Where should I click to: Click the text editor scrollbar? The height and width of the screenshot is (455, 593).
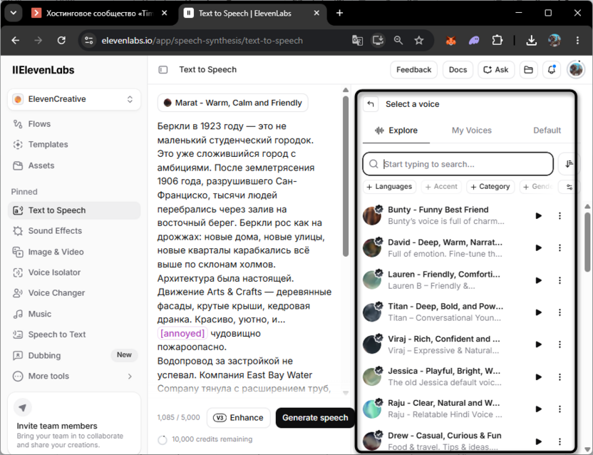click(345, 176)
